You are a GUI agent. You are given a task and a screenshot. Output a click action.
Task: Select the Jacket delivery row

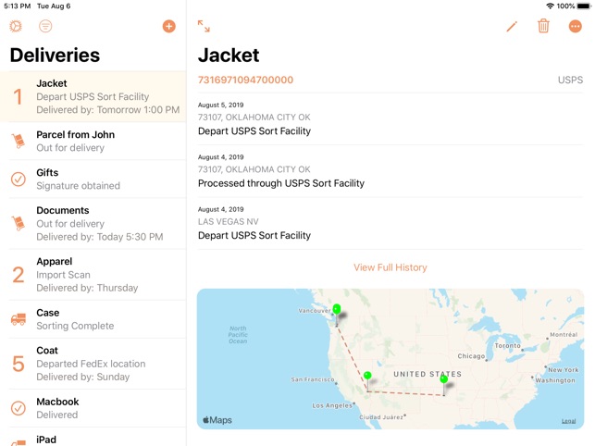[93, 96]
